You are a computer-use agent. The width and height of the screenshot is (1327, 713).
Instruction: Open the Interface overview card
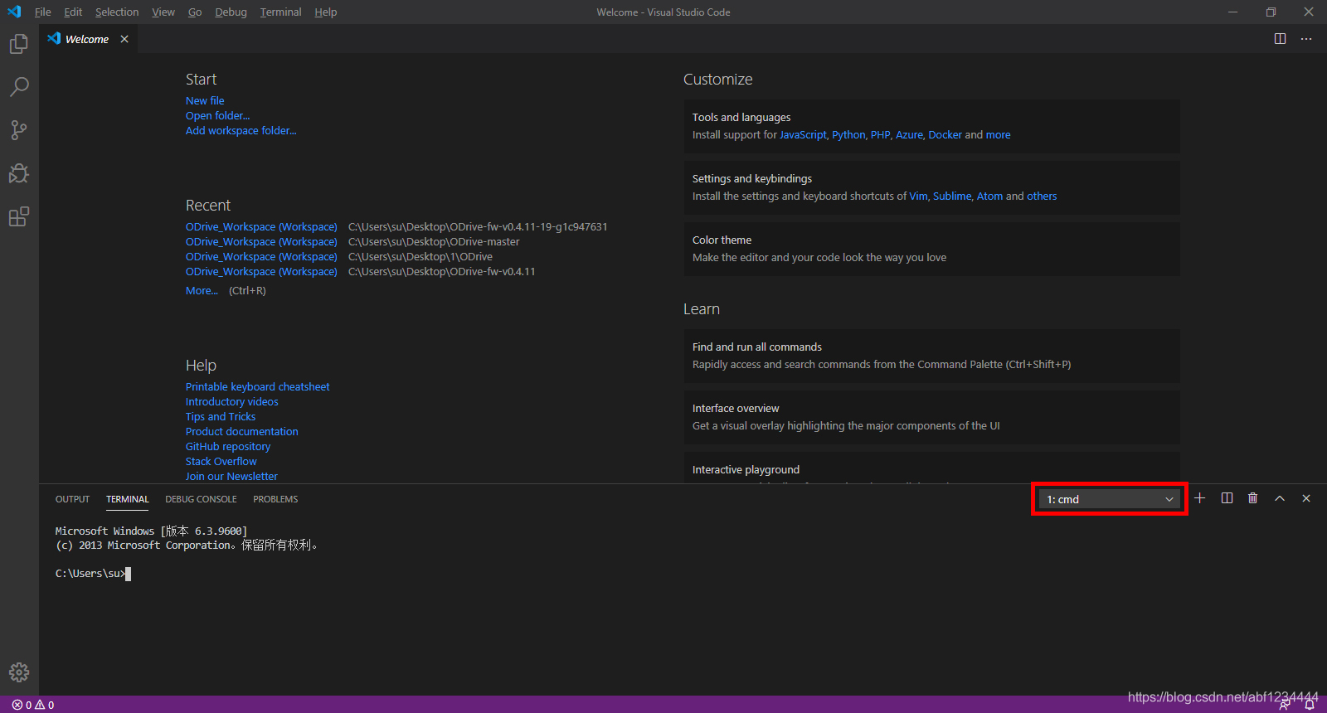pos(931,417)
